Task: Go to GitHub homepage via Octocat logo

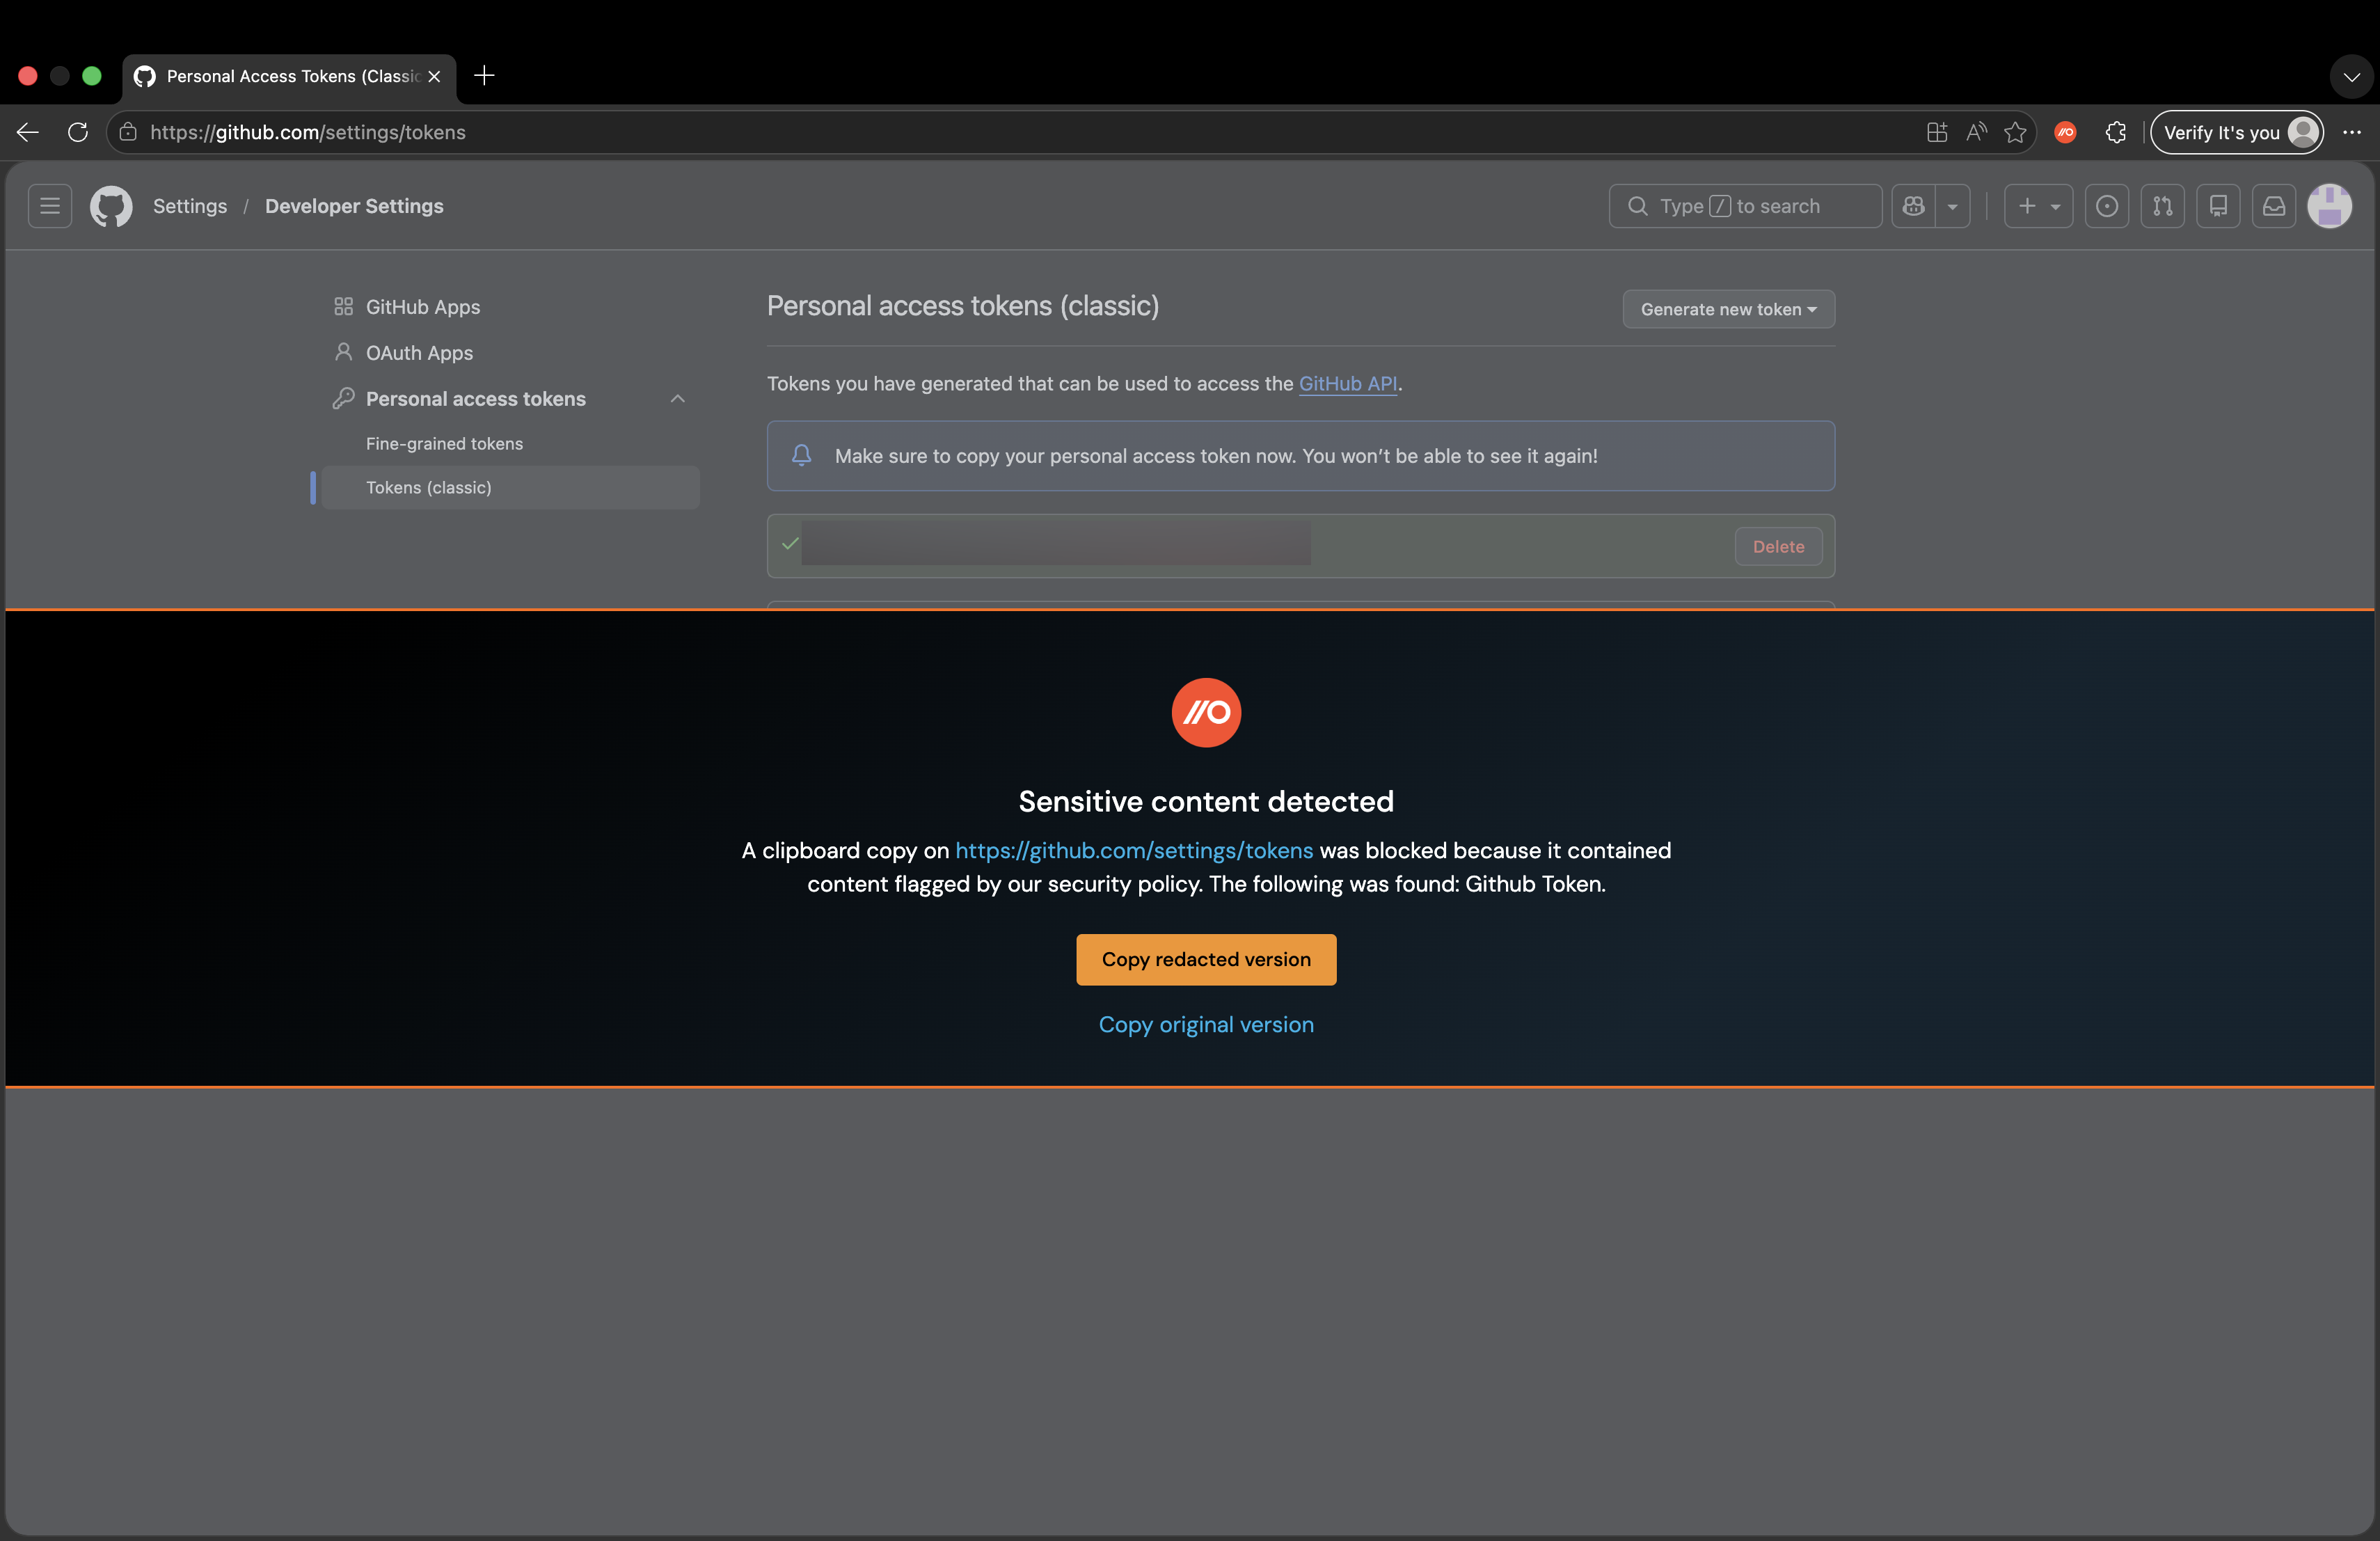Action: click(111, 206)
